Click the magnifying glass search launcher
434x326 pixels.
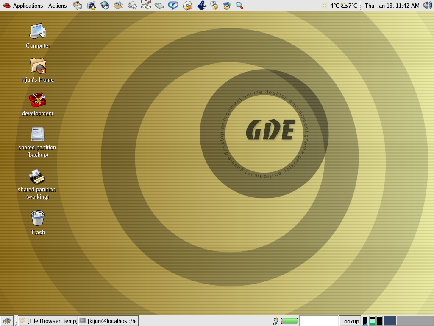239,6
